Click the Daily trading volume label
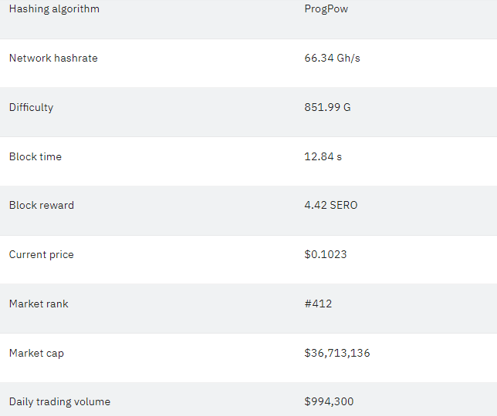 [x=59, y=402]
